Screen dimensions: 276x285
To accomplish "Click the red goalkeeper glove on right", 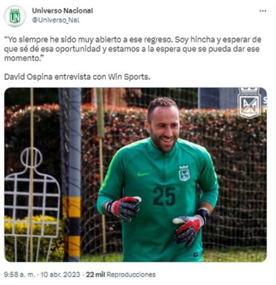I will pyautogui.click(x=189, y=228).
